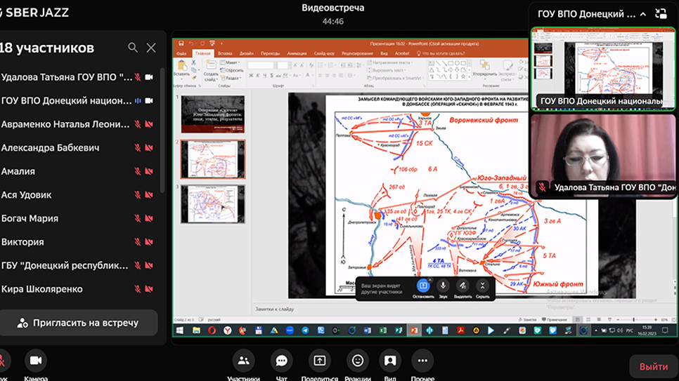This screenshot has width=679, height=381.
Task: Toggle camera icon for ГОУ ВПО Донецкий
Action: [x=149, y=101]
